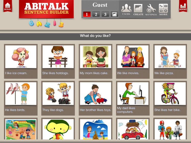The width and height of the screenshot is (191, 143).
Task: Open the mom and cake picture
Action: click(x=95, y=57)
